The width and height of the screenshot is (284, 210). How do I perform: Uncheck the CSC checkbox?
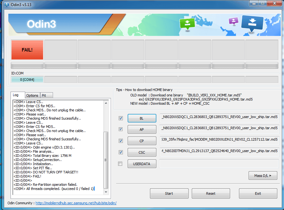click(121, 152)
